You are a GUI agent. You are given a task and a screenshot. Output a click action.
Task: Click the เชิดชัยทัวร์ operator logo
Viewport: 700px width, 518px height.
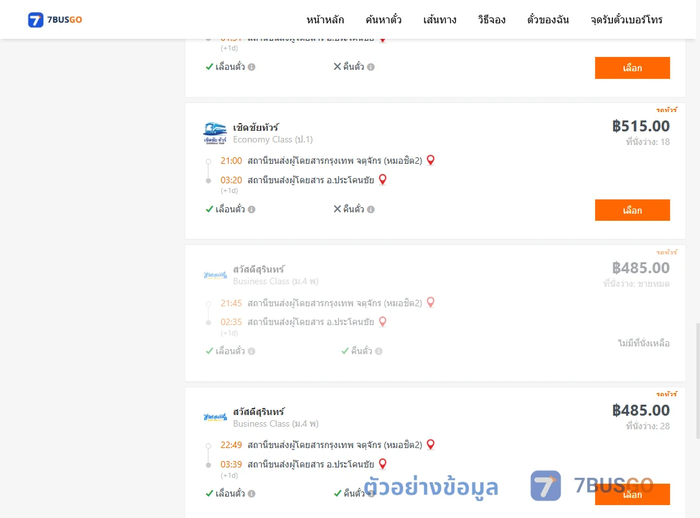[215, 133]
